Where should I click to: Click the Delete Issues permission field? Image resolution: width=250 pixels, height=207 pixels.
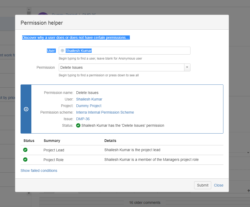point(121,67)
